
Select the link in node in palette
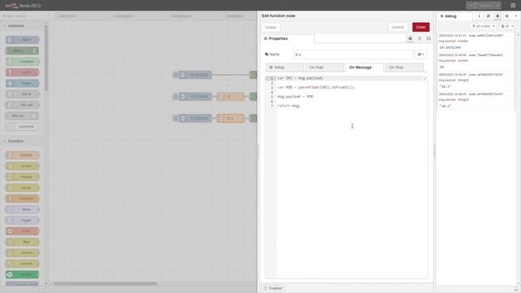[x=22, y=94]
